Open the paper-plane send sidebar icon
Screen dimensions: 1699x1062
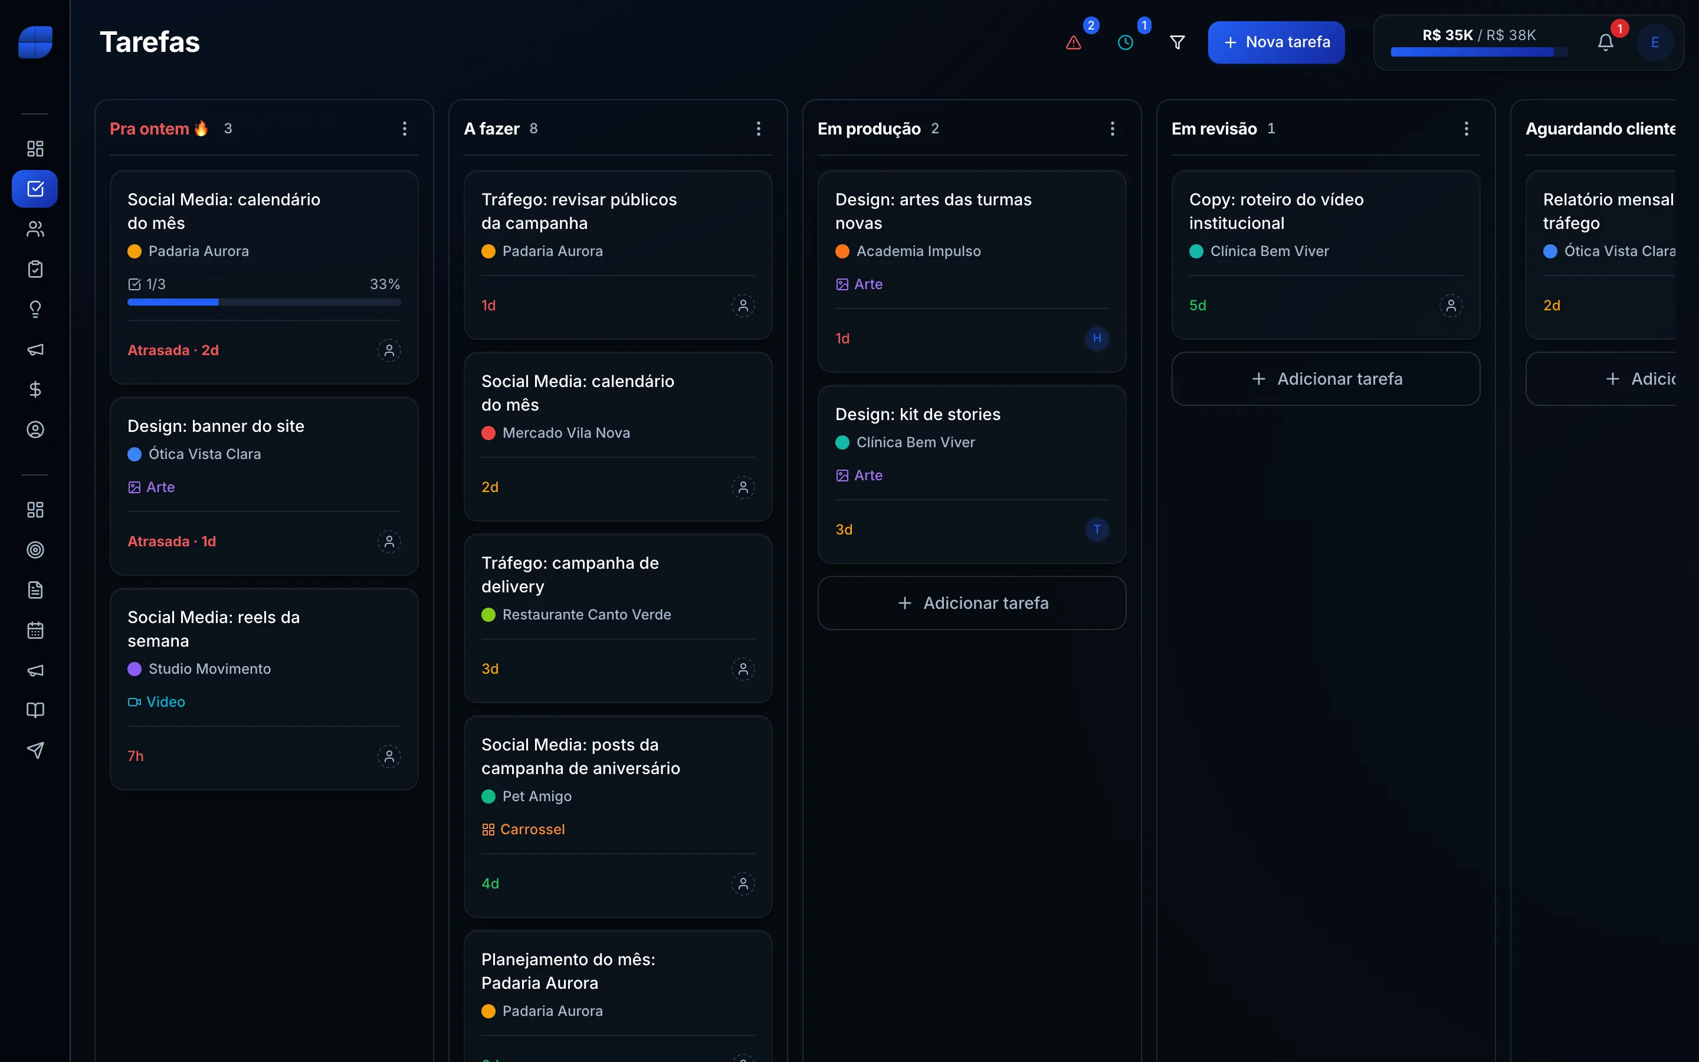click(x=35, y=750)
